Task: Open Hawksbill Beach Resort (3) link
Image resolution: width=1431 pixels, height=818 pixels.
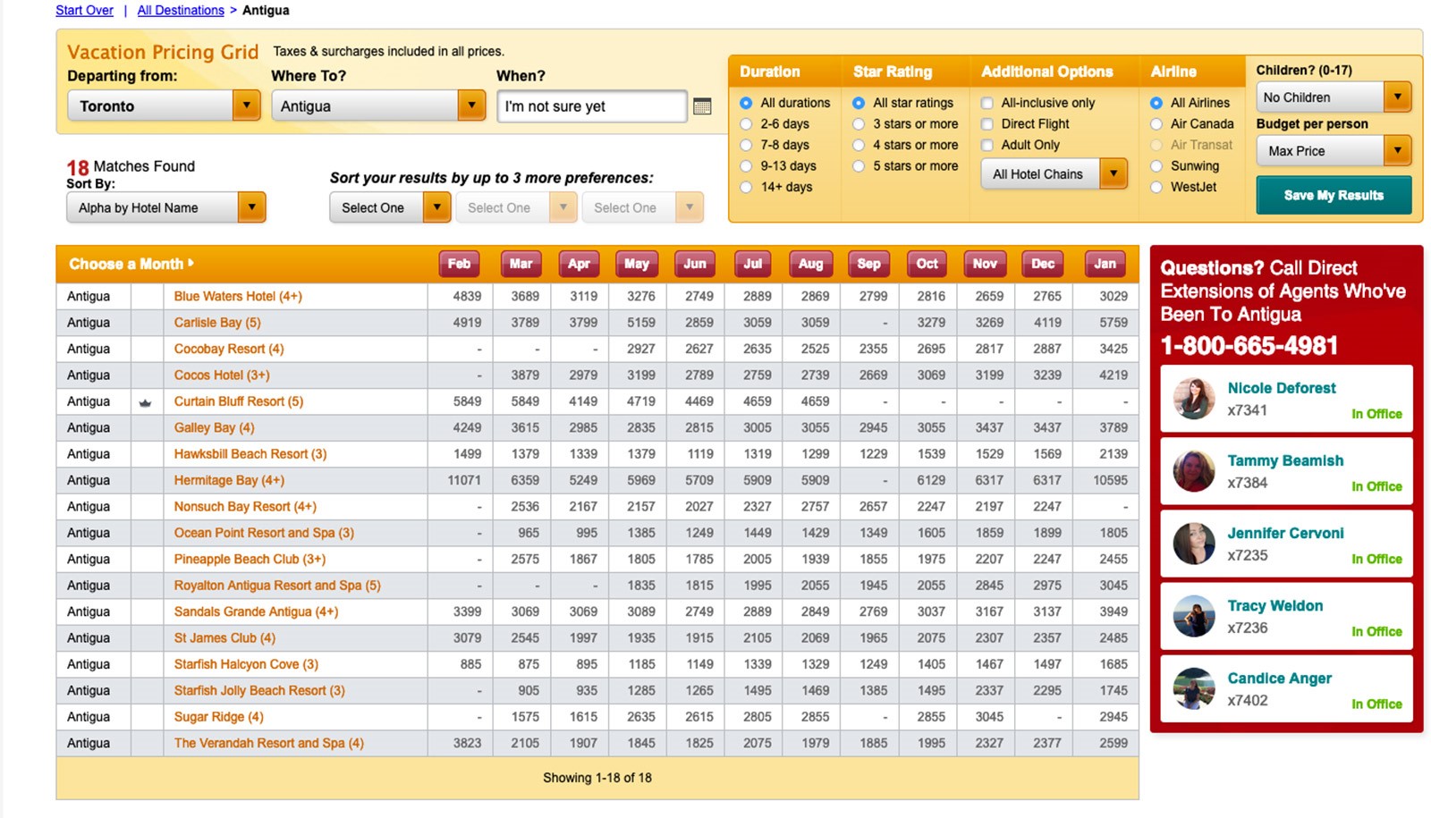Action: coord(250,454)
